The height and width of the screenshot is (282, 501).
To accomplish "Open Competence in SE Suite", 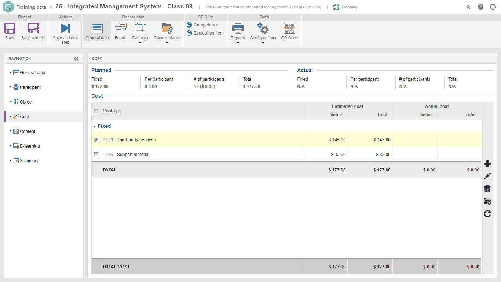I will [202, 25].
